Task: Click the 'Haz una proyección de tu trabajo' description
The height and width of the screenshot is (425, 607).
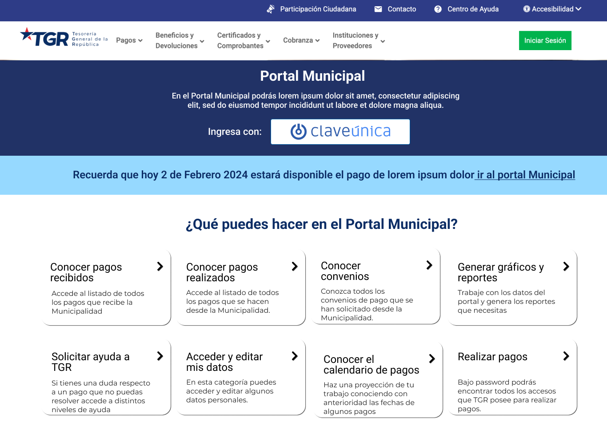Action: pyautogui.click(x=369, y=398)
